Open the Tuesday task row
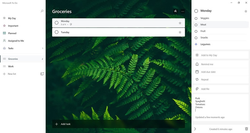This screenshot has height=133, width=250. (x=118, y=32)
